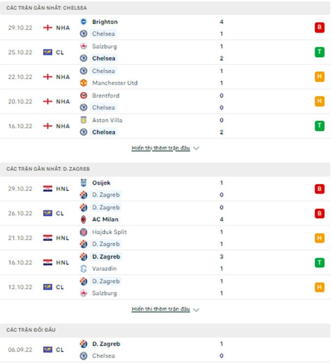The image size is (332, 363).
Task: Open 'Hiển thị thêm trận đấu' under Chelsea
Action: pyautogui.click(x=161, y=148)
